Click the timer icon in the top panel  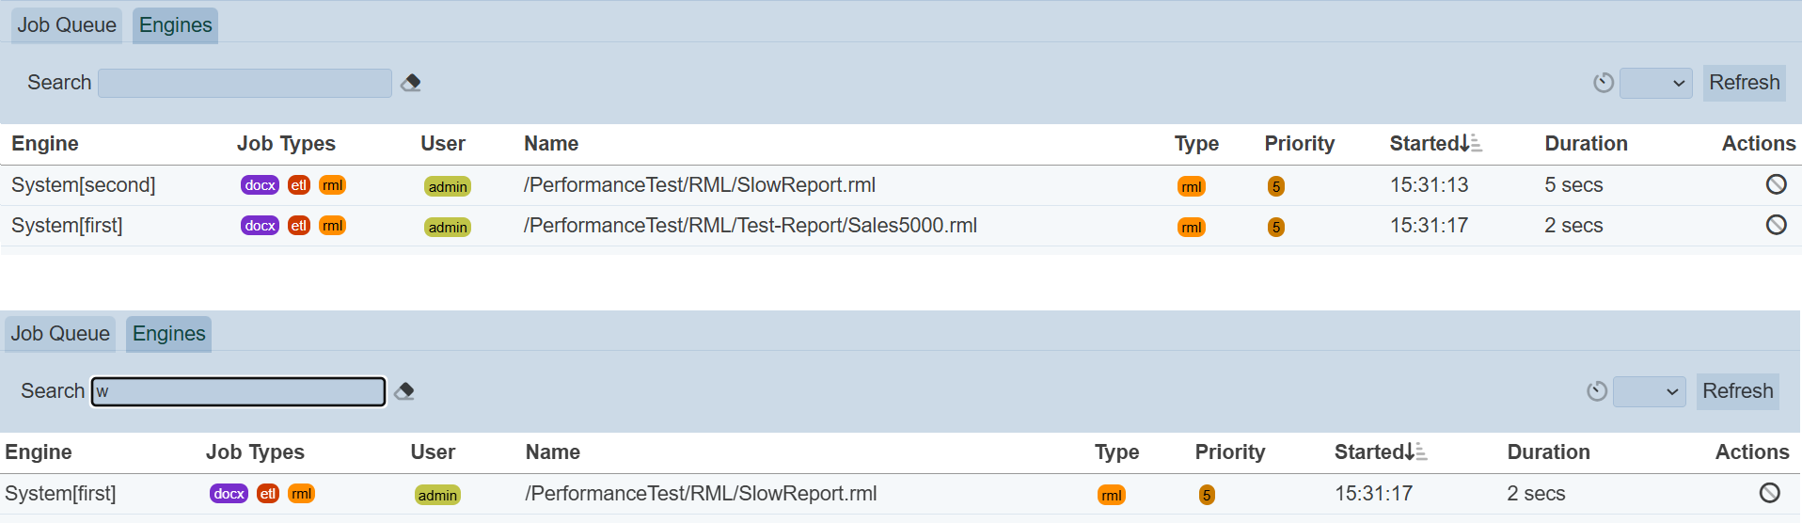point(1604,83)
